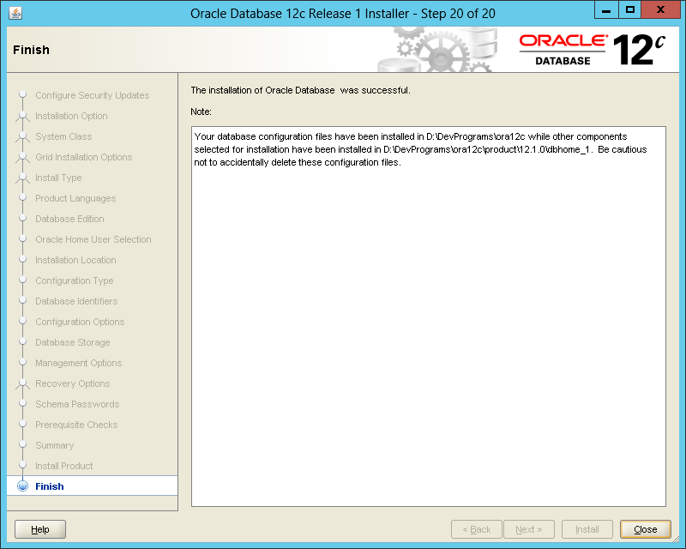Screen dimensions: 686x549
Task: Click the Close button to exit installer
Action: pyautogui.click(x=646, y=529)
